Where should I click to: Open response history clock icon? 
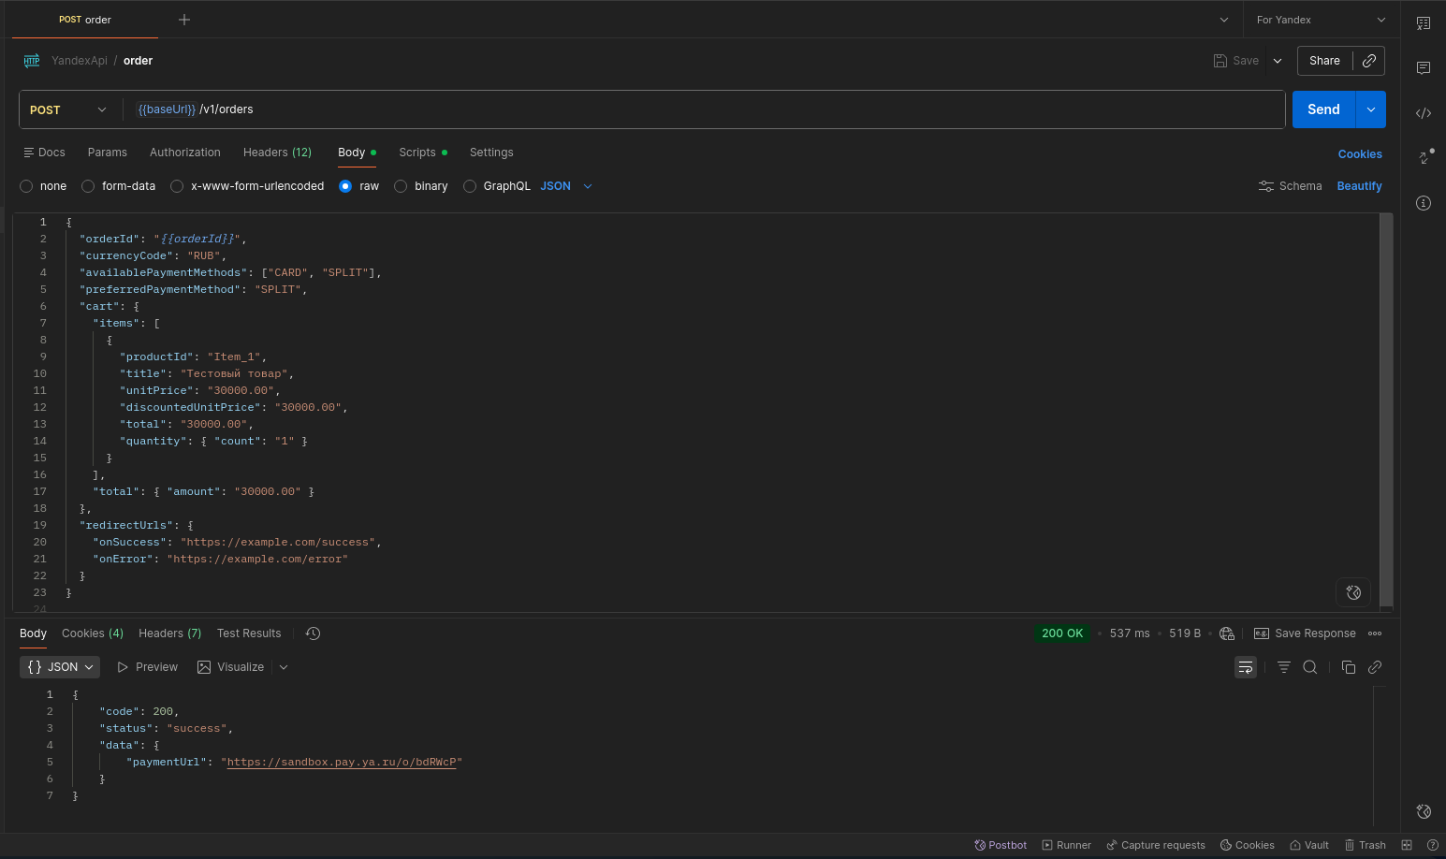313,633
